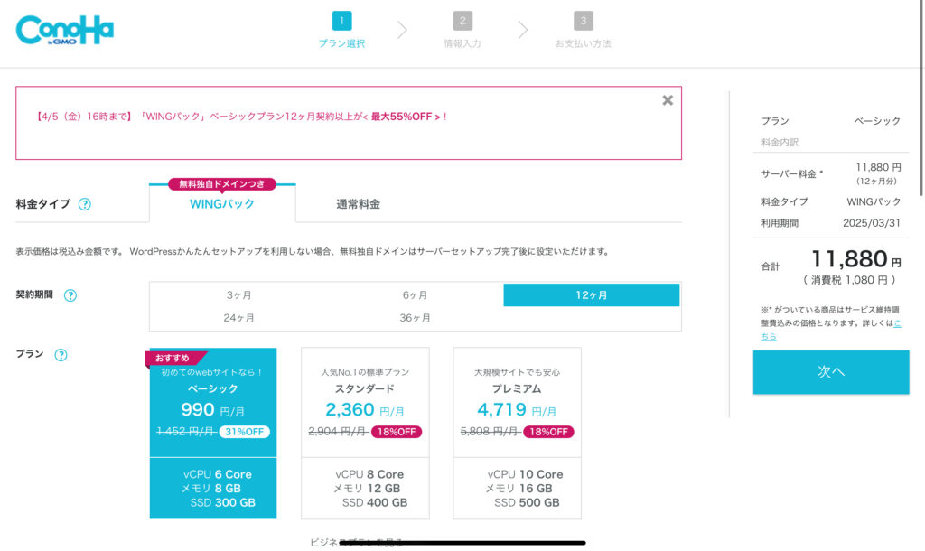
Task: Click the メモリ 12 GB spec
Action: click(367, 489)
